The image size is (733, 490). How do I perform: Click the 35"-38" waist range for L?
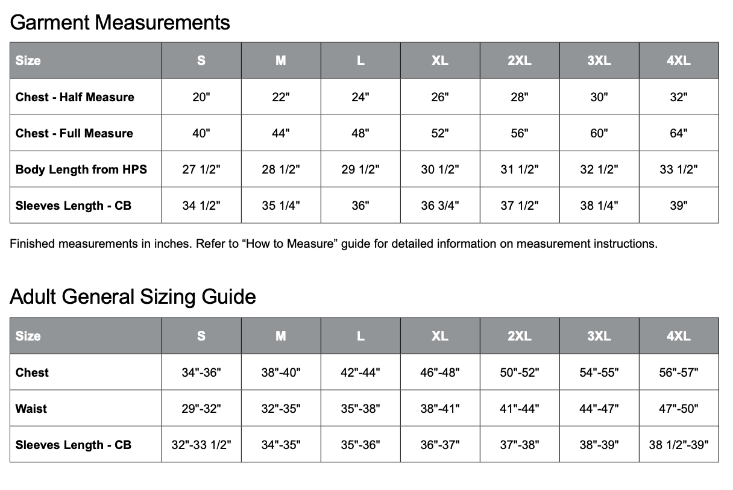click(x=360, y=409)
